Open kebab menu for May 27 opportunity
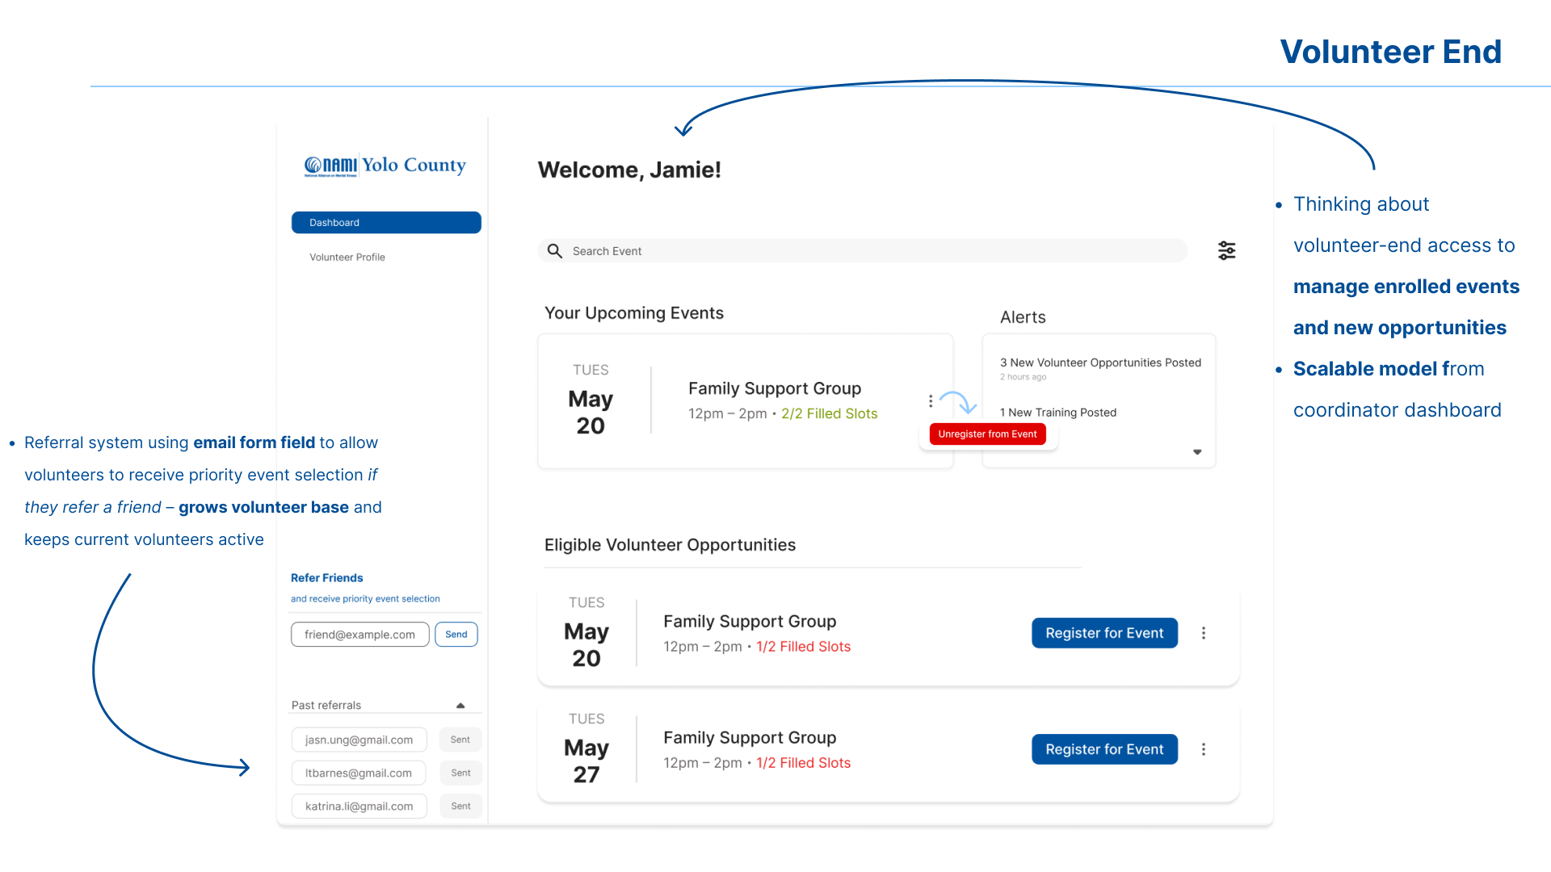The image size is (1551, 872). click(1203, 749)
